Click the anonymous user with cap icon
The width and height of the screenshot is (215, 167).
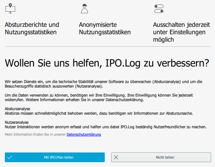coord(84,8)
